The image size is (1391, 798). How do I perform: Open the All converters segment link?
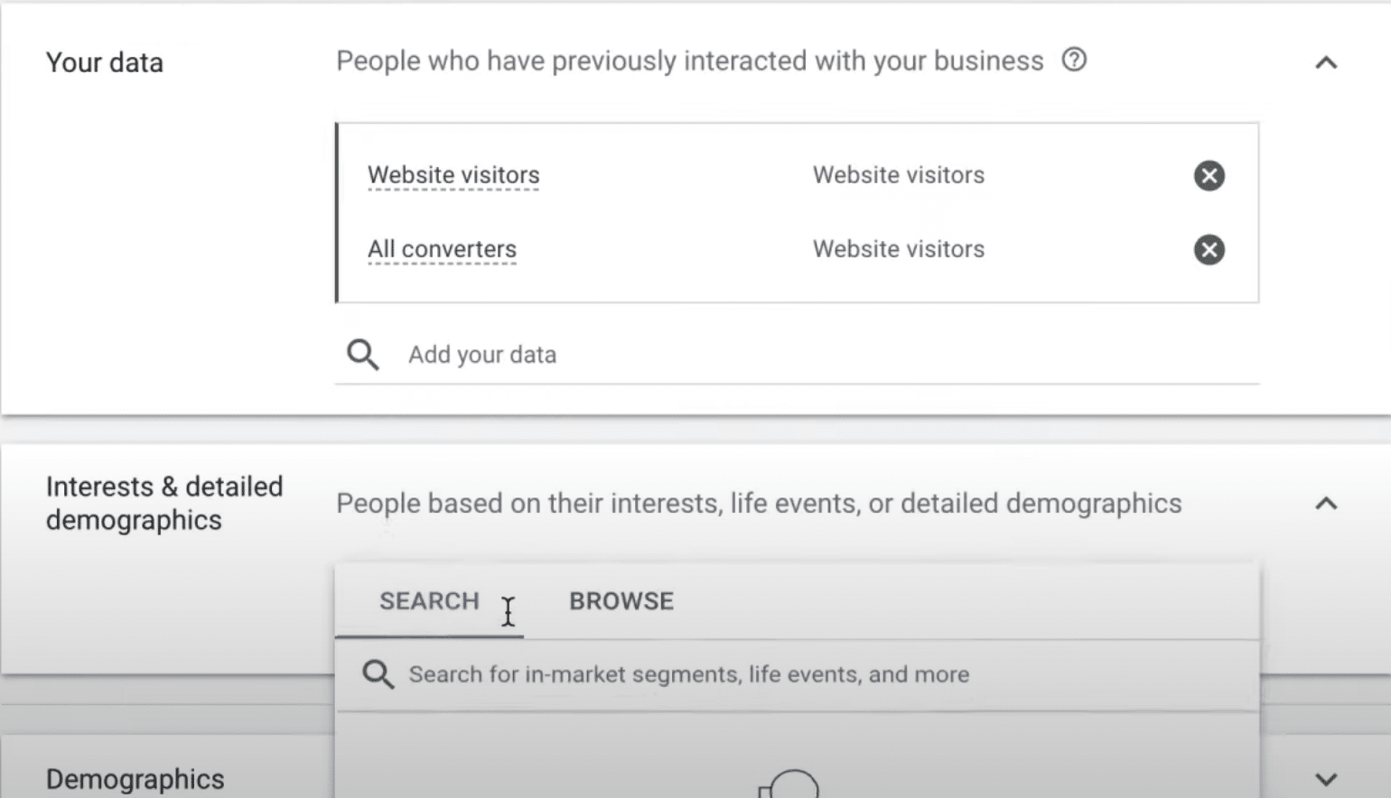coord(442,249)
